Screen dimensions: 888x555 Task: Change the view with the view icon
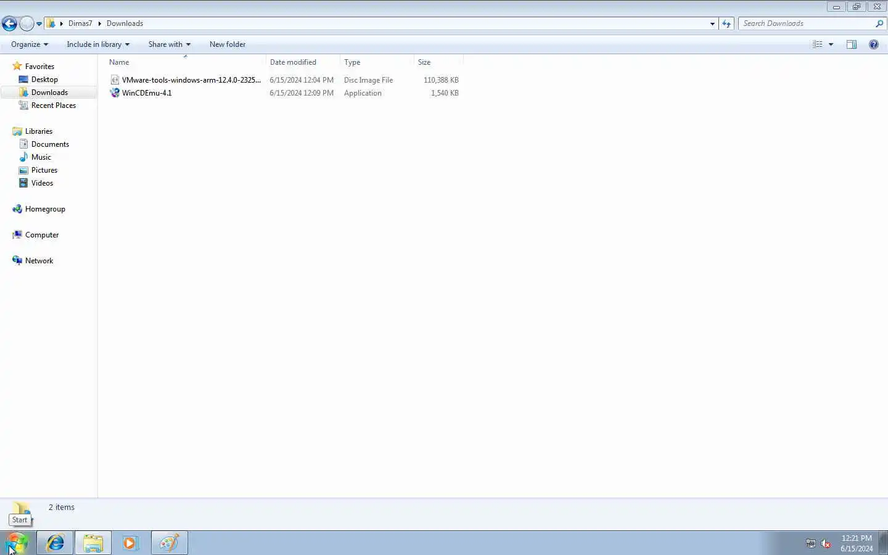(x=818, y=44)
